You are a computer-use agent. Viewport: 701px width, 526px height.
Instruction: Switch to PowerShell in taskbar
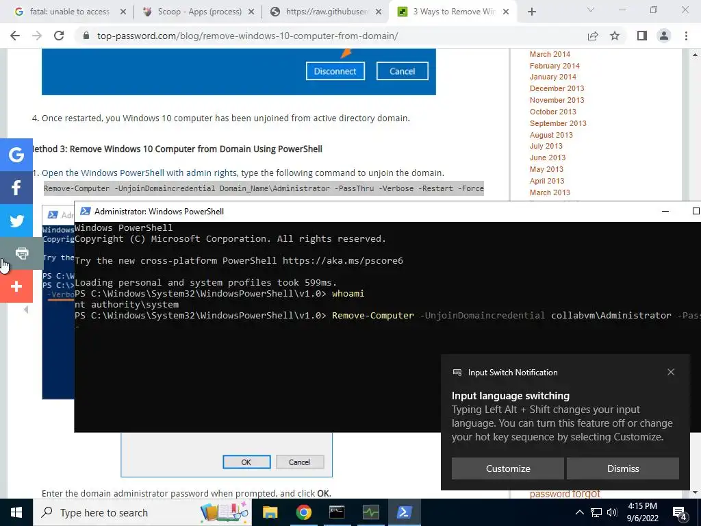click(404, 512)
